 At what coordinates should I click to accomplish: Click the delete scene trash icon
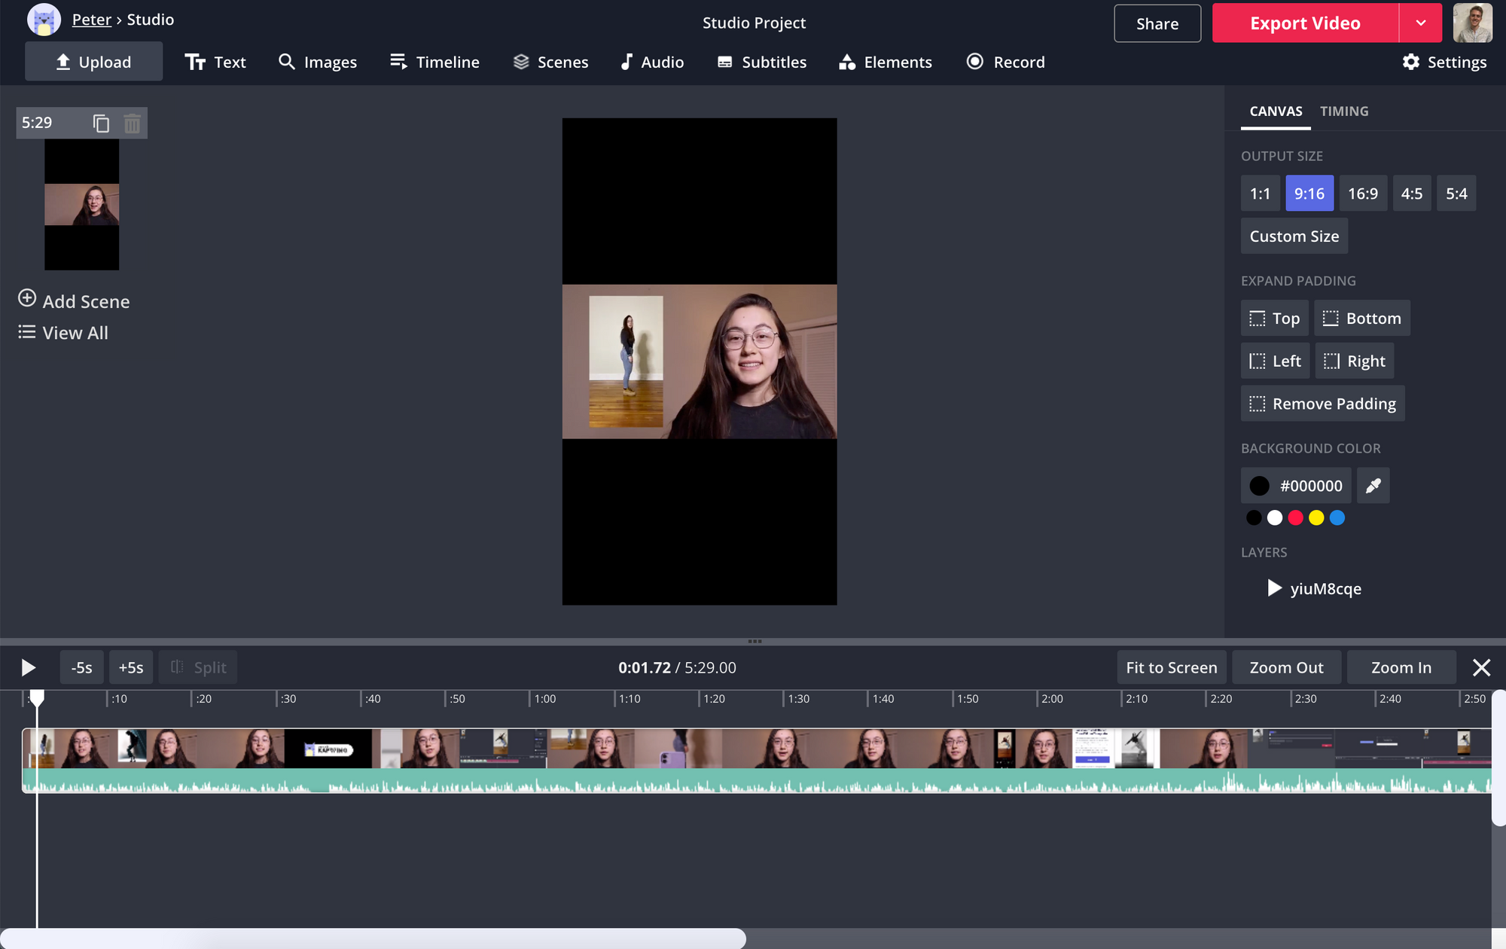pos(132,123)
